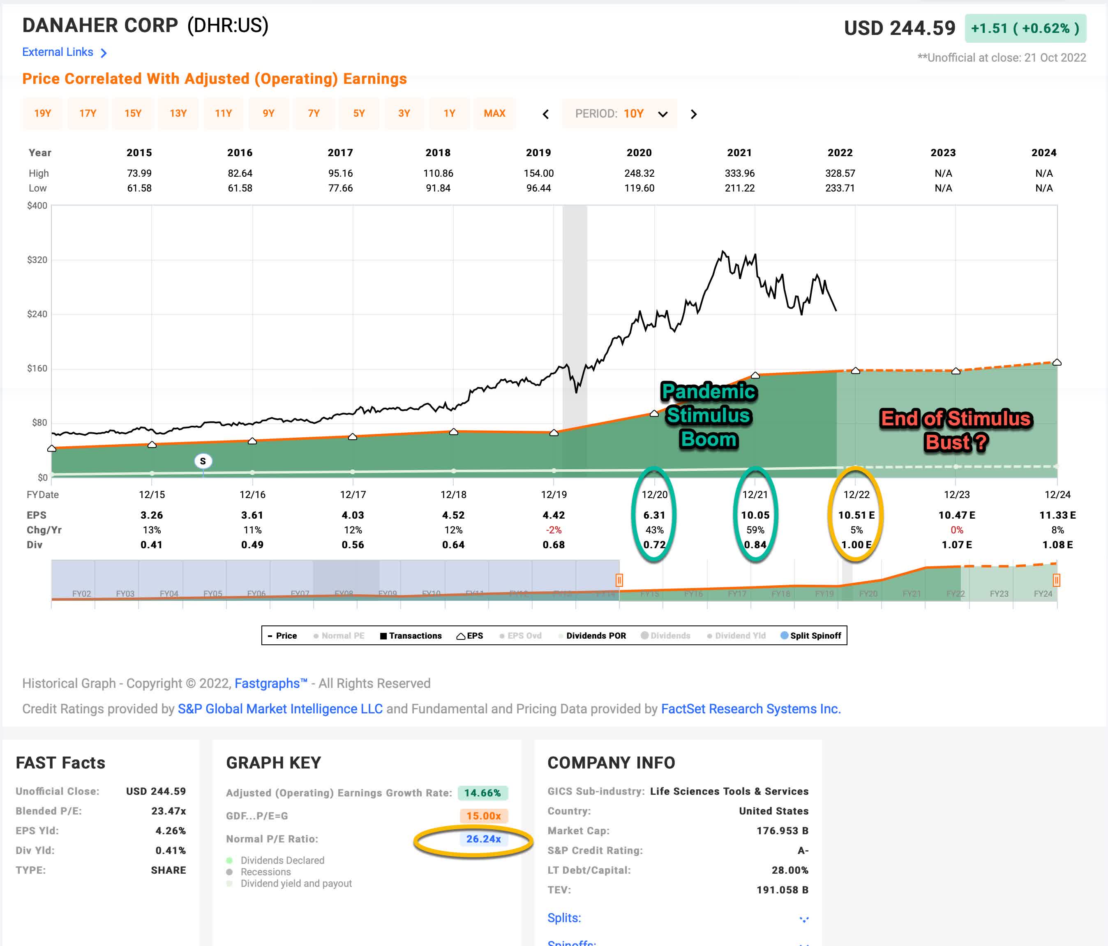Click Life Sciences Tools & Services text
Viewport: 1108px width, 946px height.
(729, 791)
